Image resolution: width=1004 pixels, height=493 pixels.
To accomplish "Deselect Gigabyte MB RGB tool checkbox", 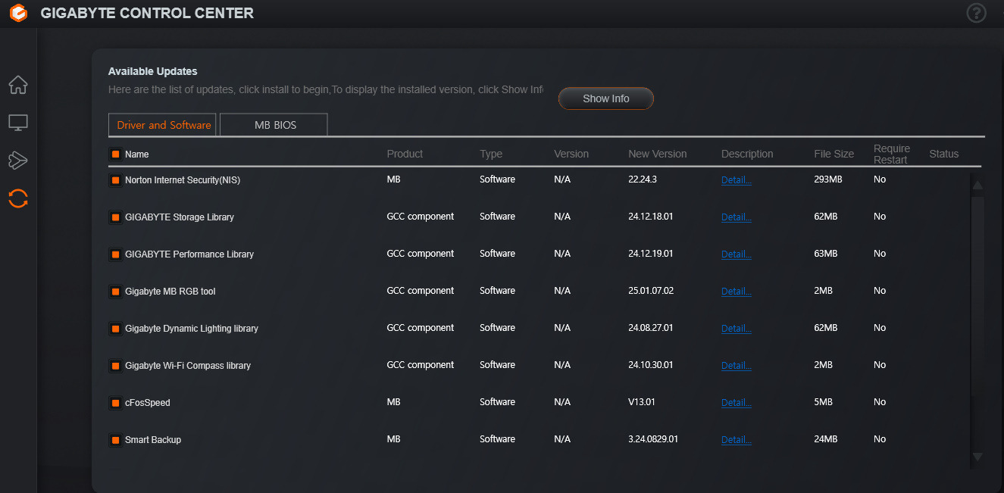I will [115, 292].
